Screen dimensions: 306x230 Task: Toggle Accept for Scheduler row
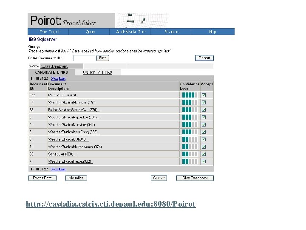[204, 154]
